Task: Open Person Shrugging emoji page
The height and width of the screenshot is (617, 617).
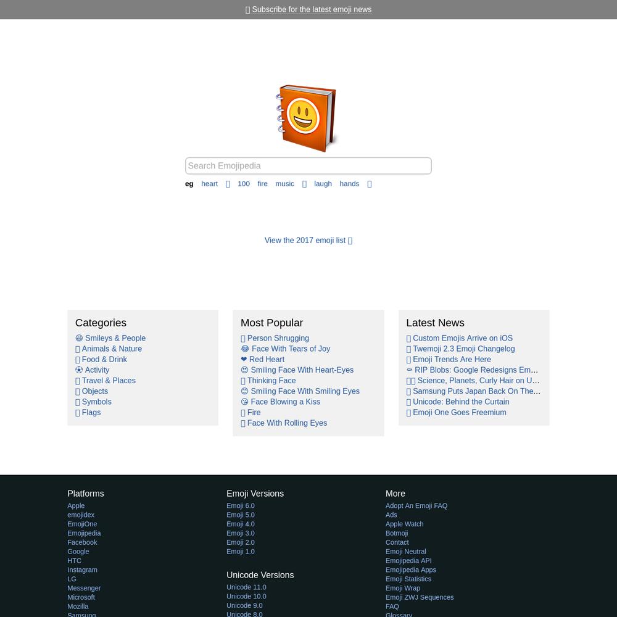Action: (x=275, y=338)
